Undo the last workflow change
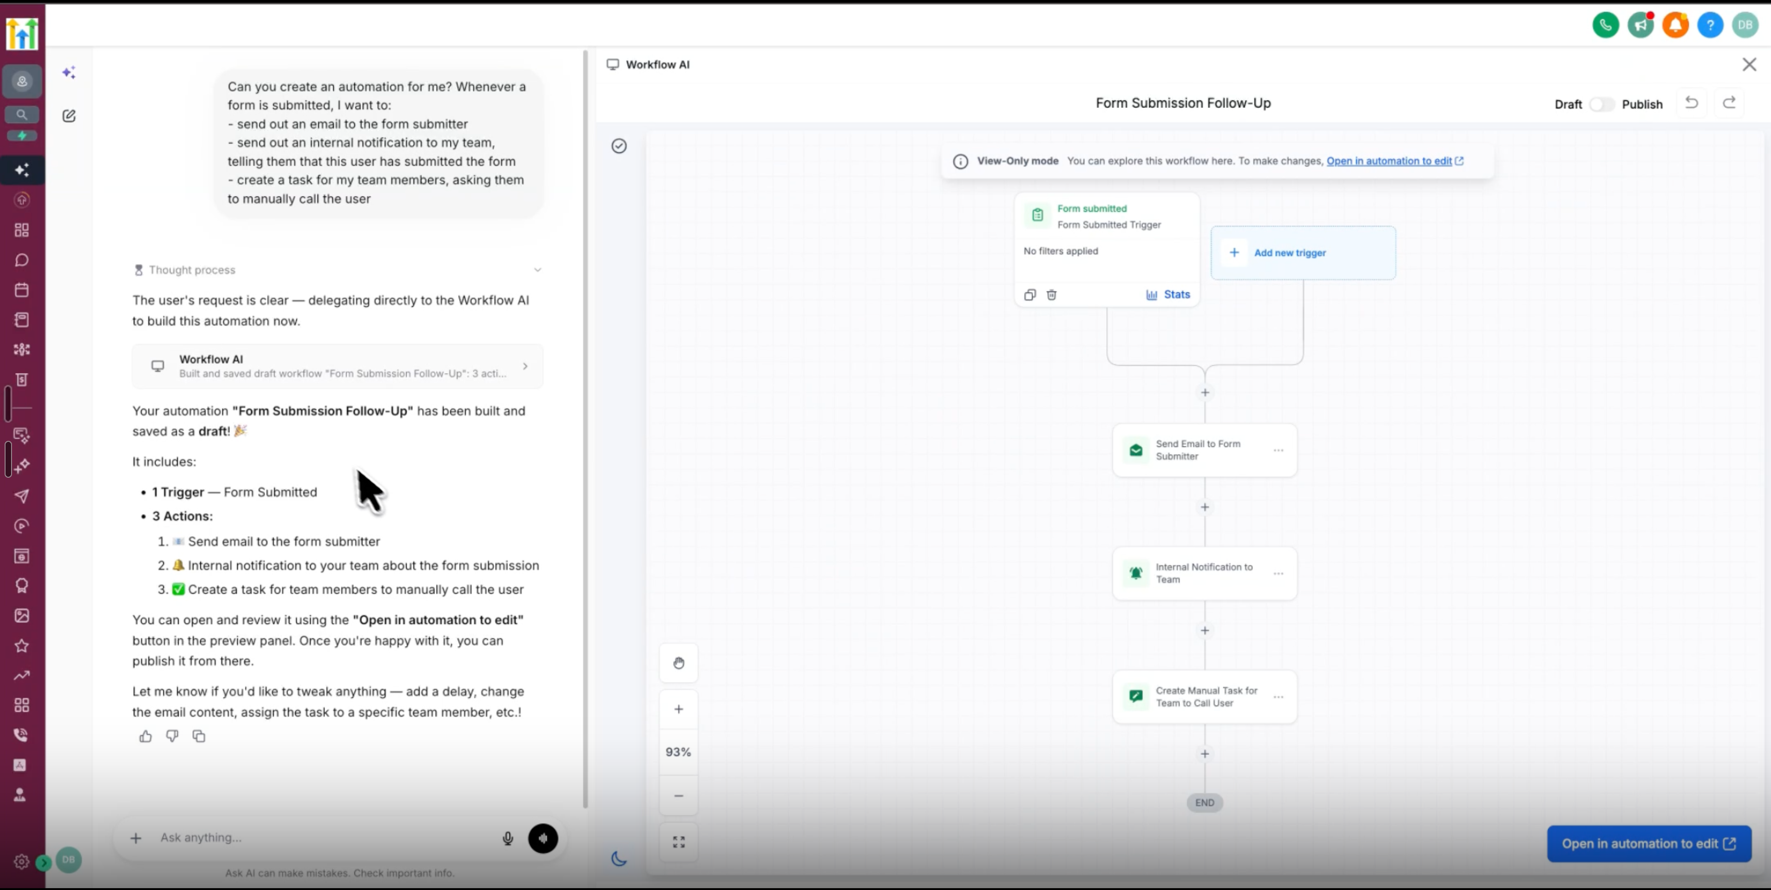Viewport: 1771px width, 890px height. 1691,103
